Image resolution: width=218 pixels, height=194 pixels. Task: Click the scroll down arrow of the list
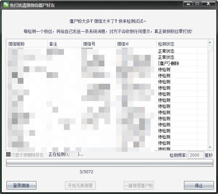tap(210, 147)
